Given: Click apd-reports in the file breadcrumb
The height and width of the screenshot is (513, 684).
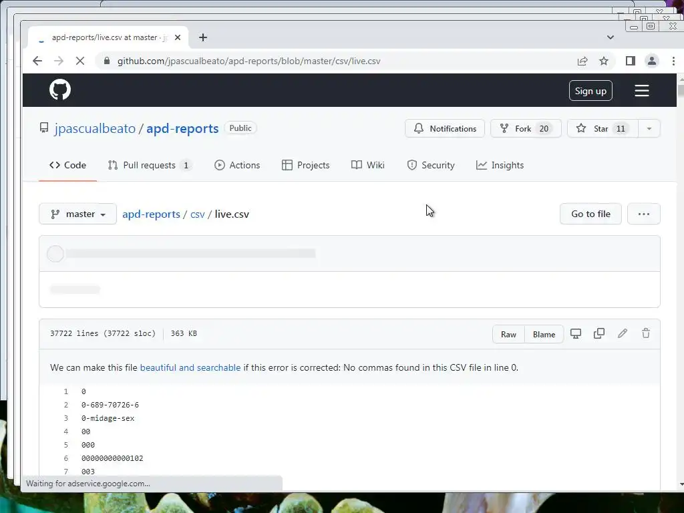Looking at the screenshot, I should pyautogui.click(x=151, y=214).
